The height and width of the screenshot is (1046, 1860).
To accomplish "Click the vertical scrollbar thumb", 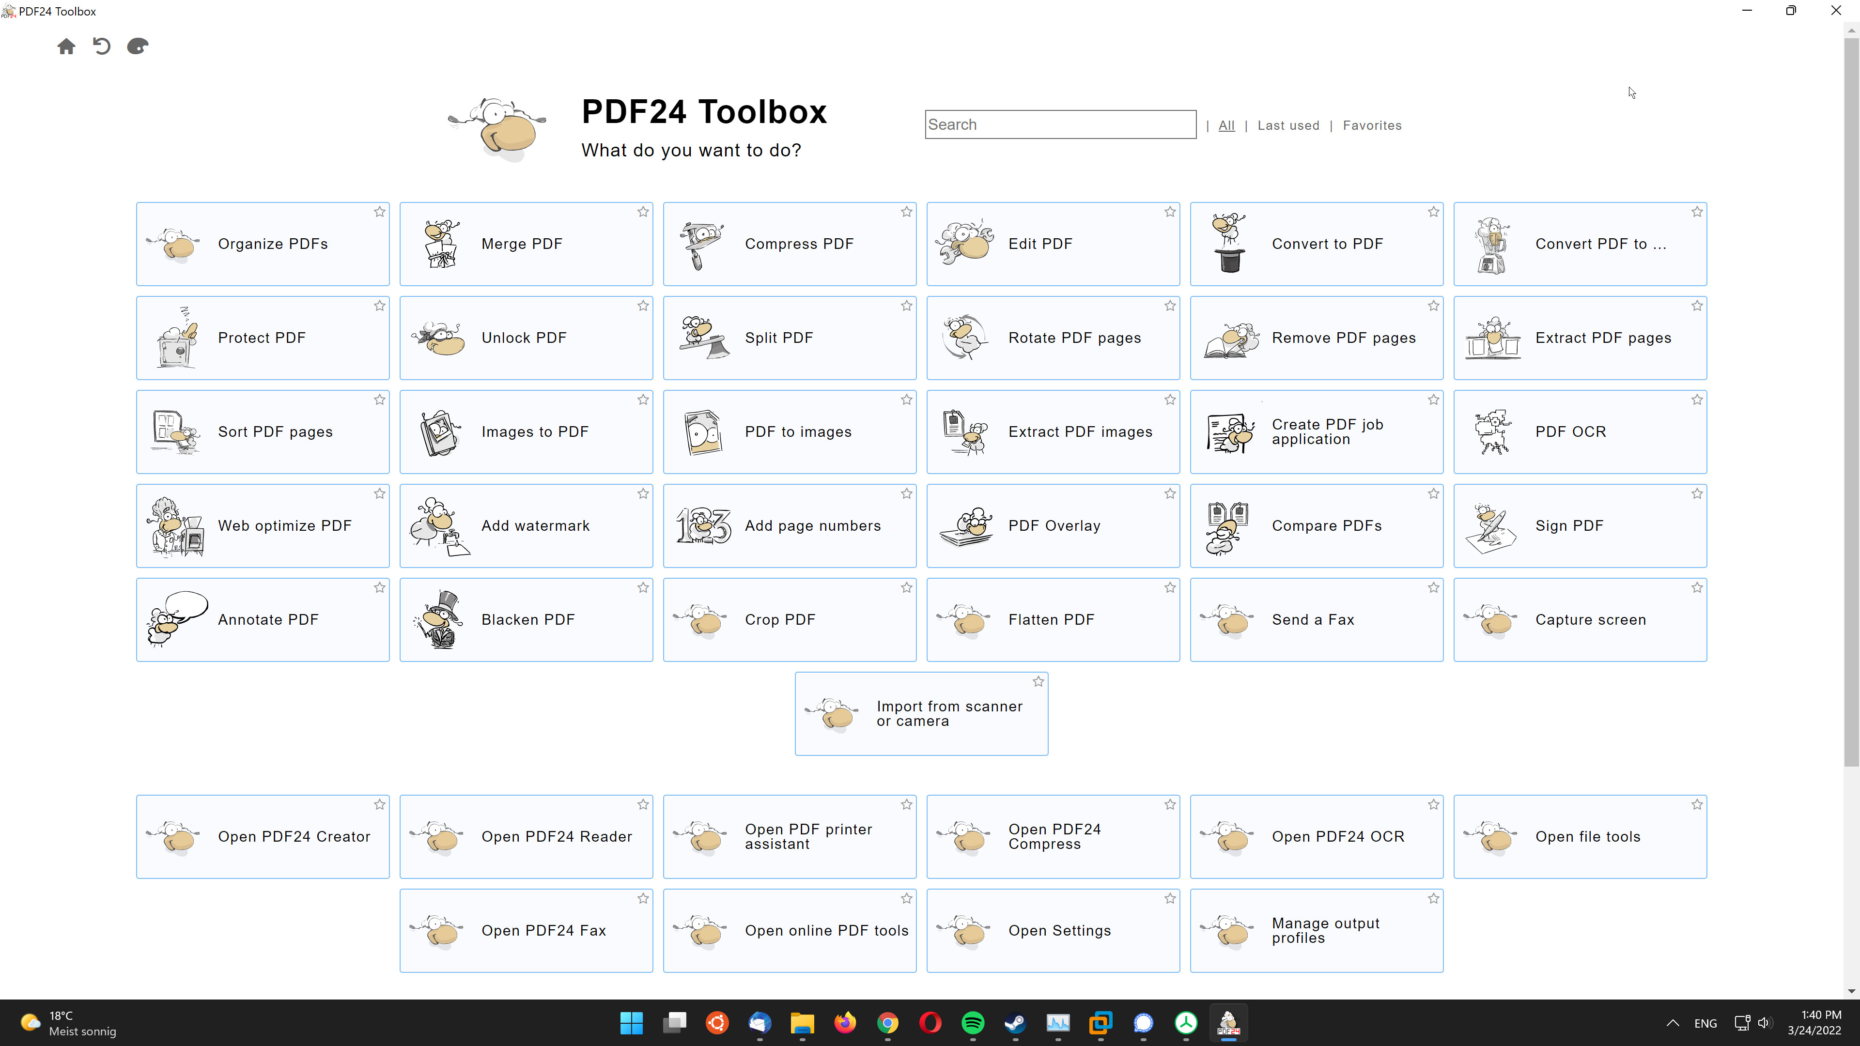I will pos(1851,401).
